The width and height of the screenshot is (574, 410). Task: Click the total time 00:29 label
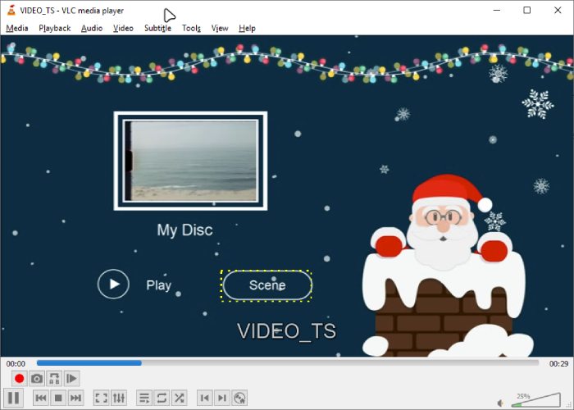[558, 363]
